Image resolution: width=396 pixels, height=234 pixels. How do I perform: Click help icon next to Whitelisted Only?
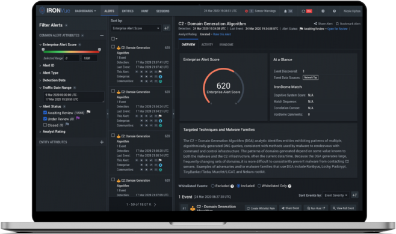(x=289, y=186)
